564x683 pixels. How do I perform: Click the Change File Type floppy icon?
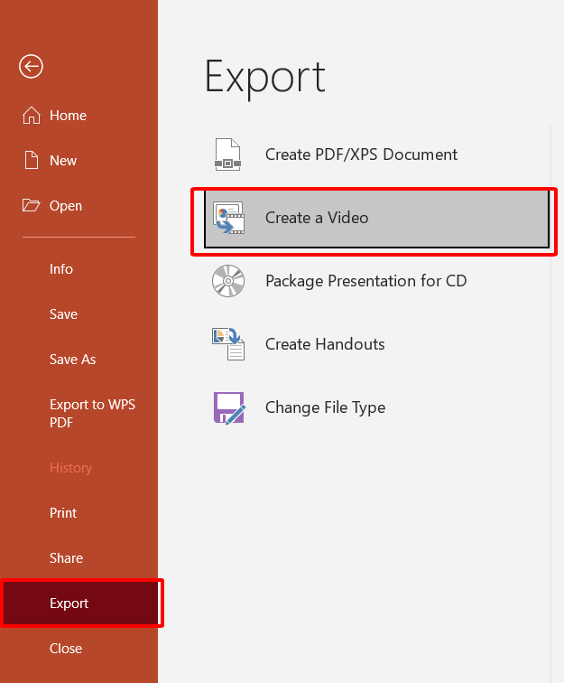228,407
